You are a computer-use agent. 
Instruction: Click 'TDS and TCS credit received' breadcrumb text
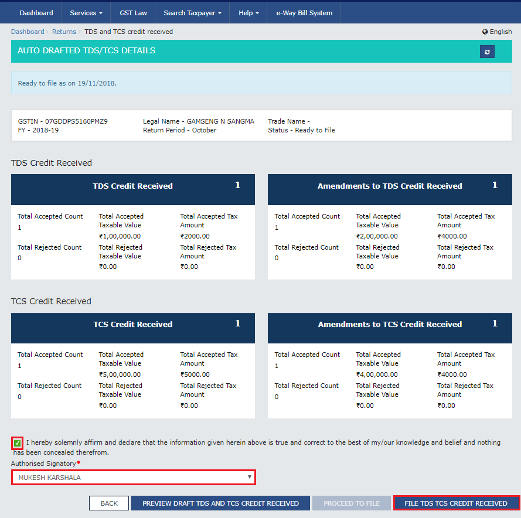tap(128, 32)
